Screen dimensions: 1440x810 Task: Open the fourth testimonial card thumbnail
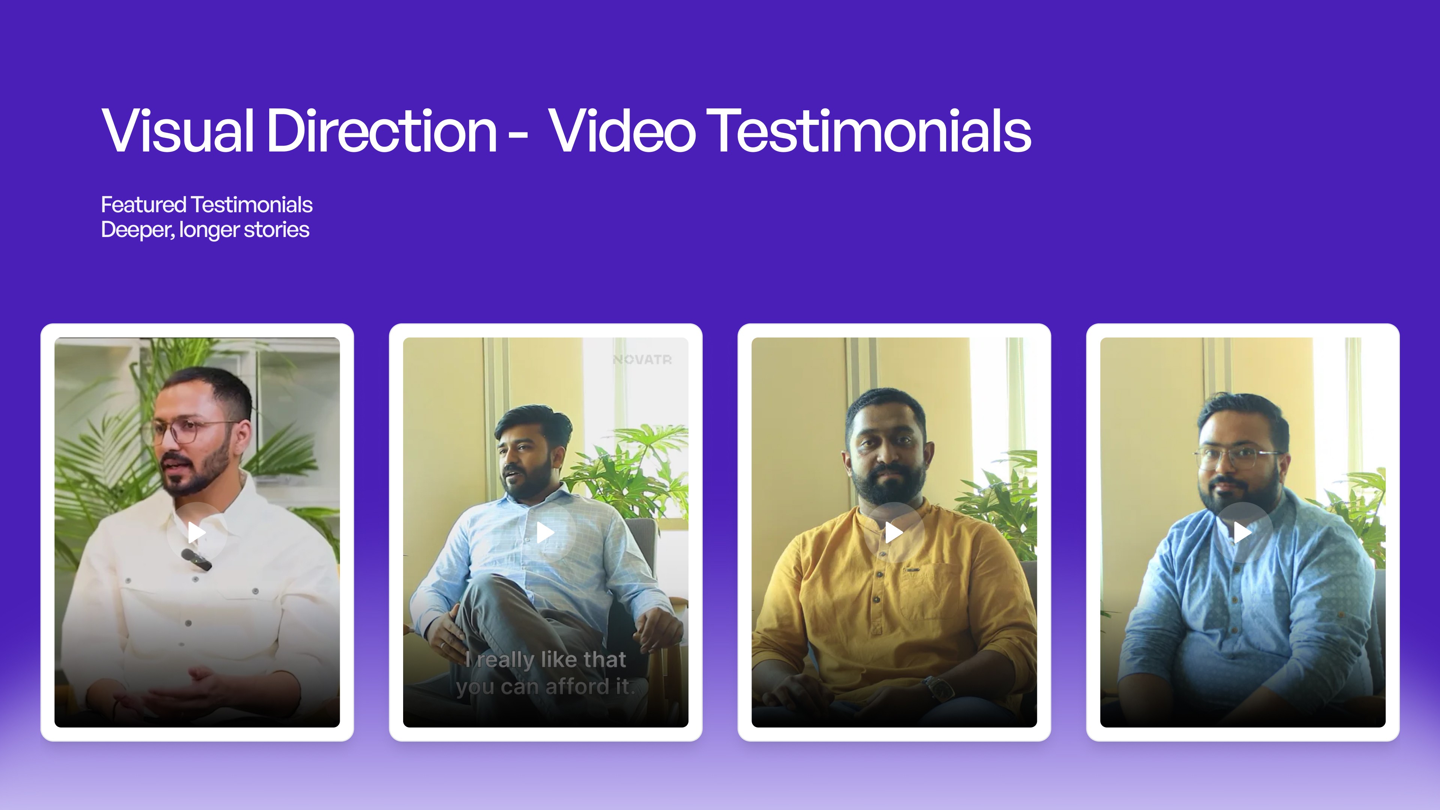pos(1243,532)
